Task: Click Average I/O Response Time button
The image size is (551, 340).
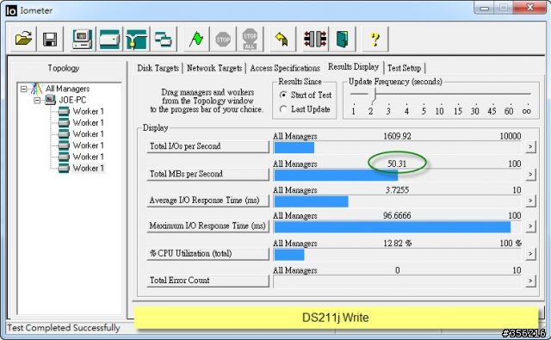Action: click(x=207, y=201)
